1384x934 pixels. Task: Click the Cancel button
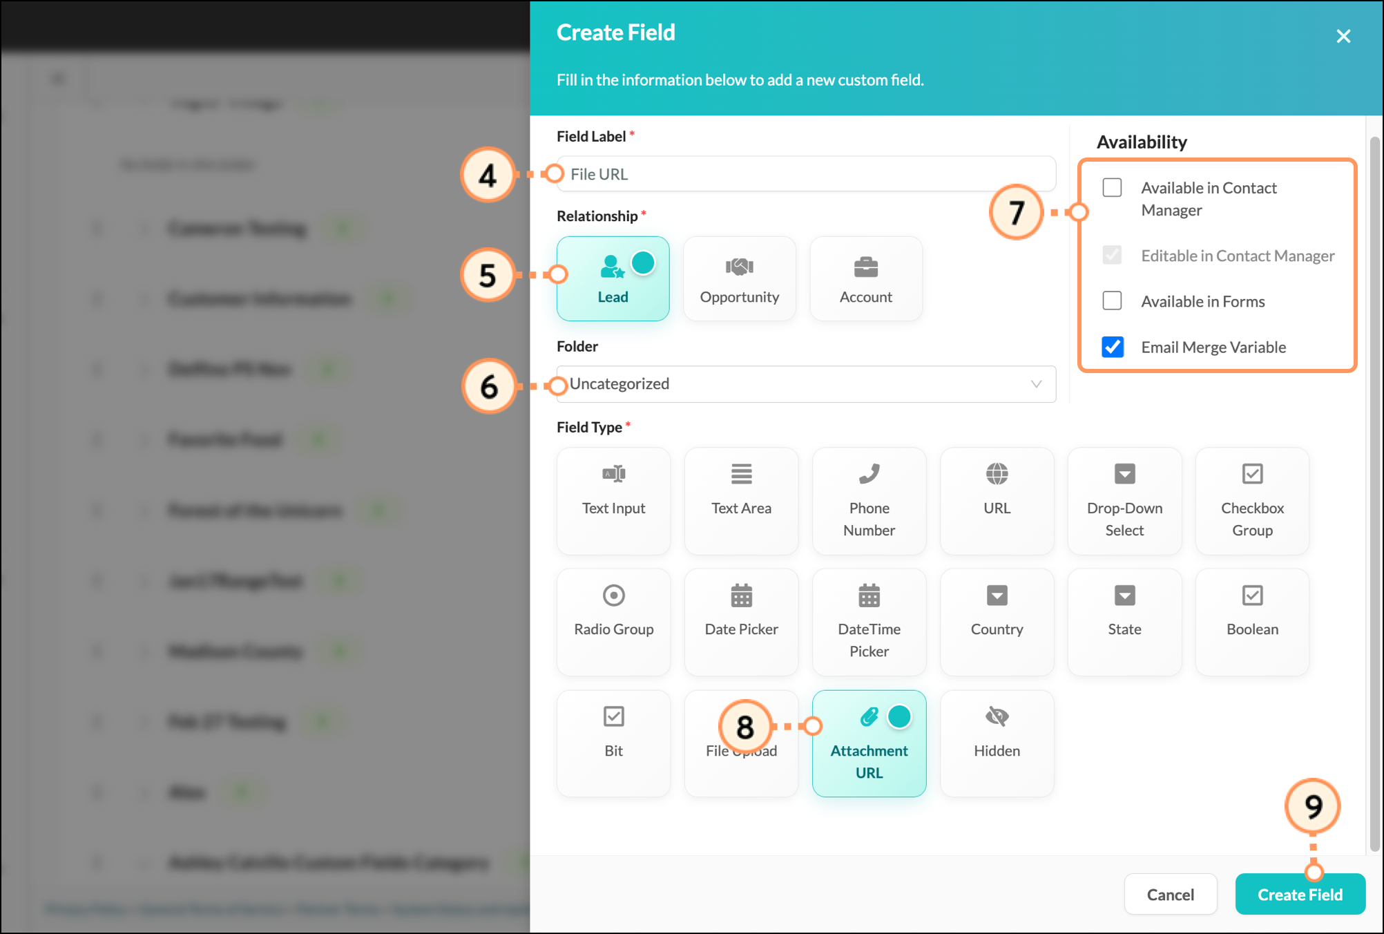(1170, 894)
